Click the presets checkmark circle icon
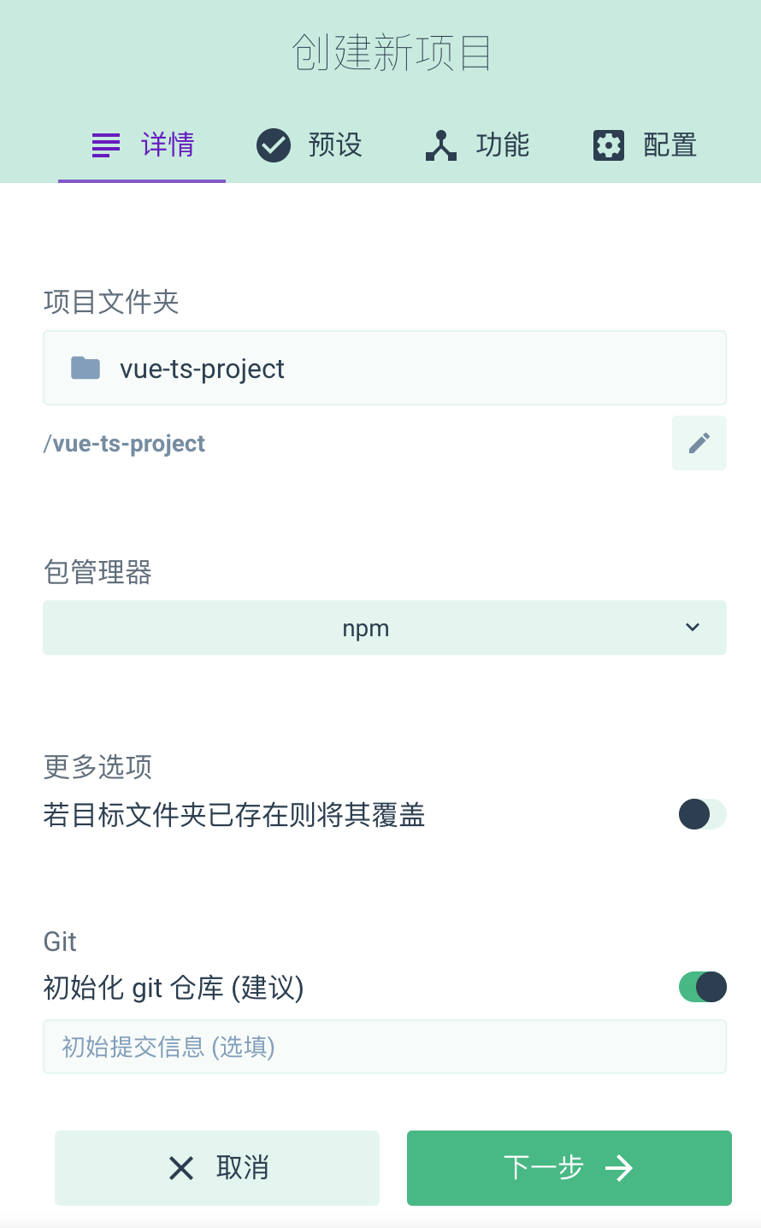Image resolution: width=761 pixels, height=1228 pixels. [x=274, y=145]
